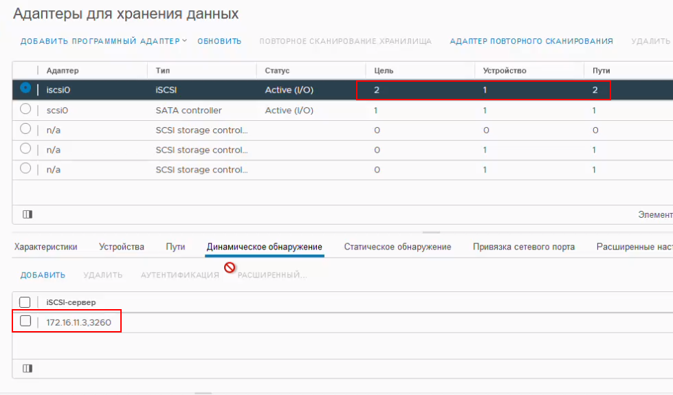Click the Аутентификация button
This screenshot has height=395, width=673.
(x=180, y=275)
